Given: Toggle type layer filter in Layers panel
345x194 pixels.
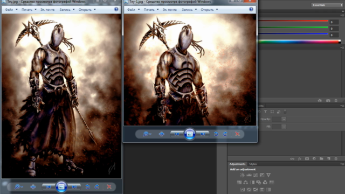Looking at the screenshot, I should tap(266, 112).
